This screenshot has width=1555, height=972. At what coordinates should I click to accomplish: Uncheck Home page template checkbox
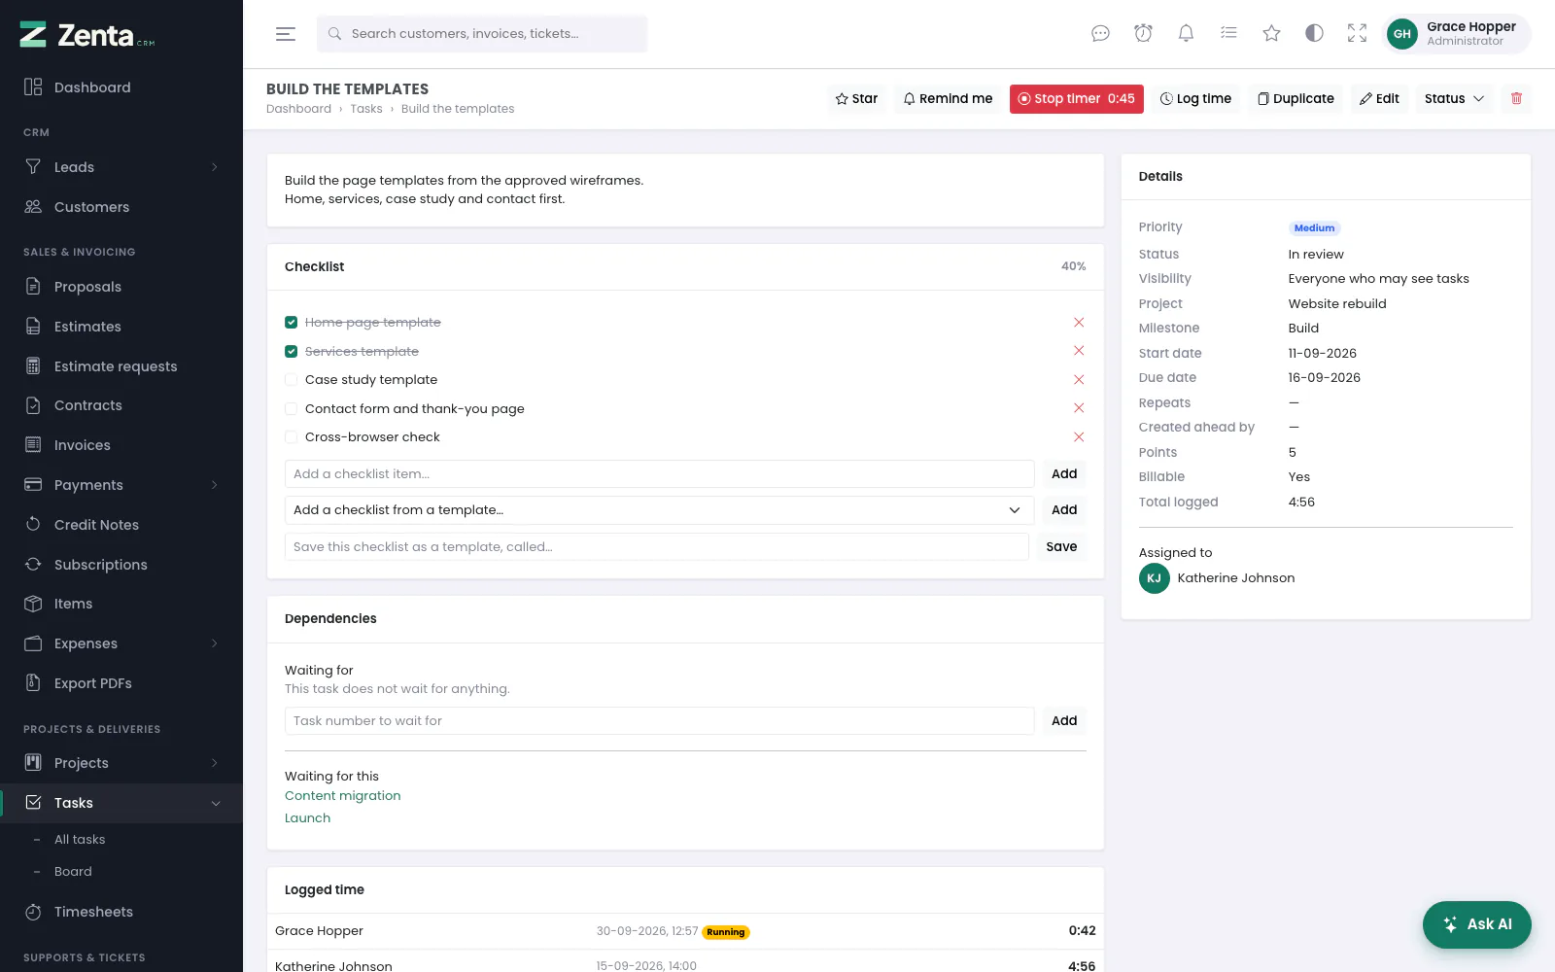tap(291, 323)
